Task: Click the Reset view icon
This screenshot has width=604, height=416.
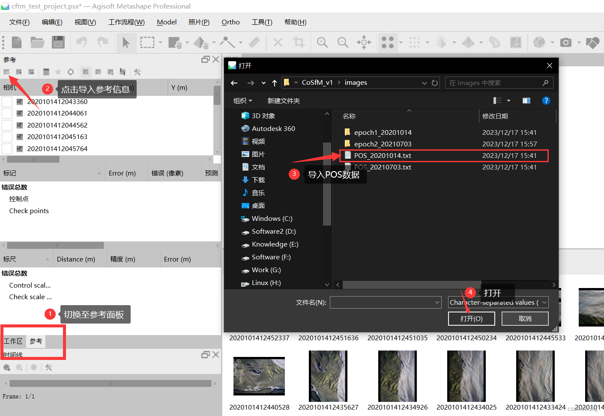Action: tap(364, 42)
